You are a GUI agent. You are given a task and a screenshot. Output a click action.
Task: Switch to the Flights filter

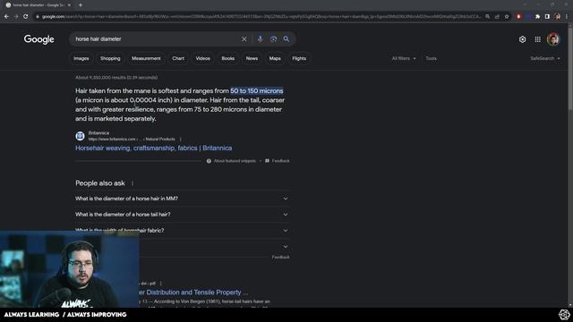coord(299,58)
